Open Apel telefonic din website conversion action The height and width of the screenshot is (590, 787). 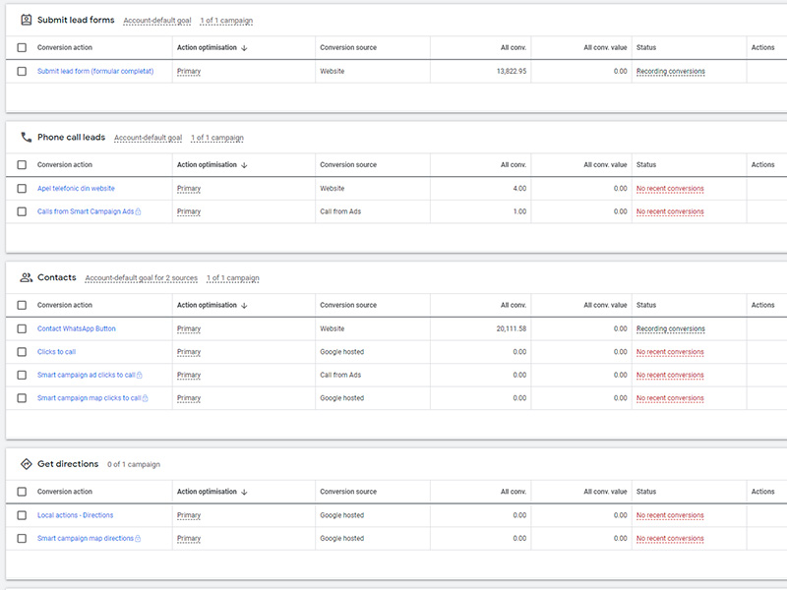76,188
